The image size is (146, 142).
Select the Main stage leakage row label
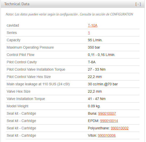[x=38, y=84]
